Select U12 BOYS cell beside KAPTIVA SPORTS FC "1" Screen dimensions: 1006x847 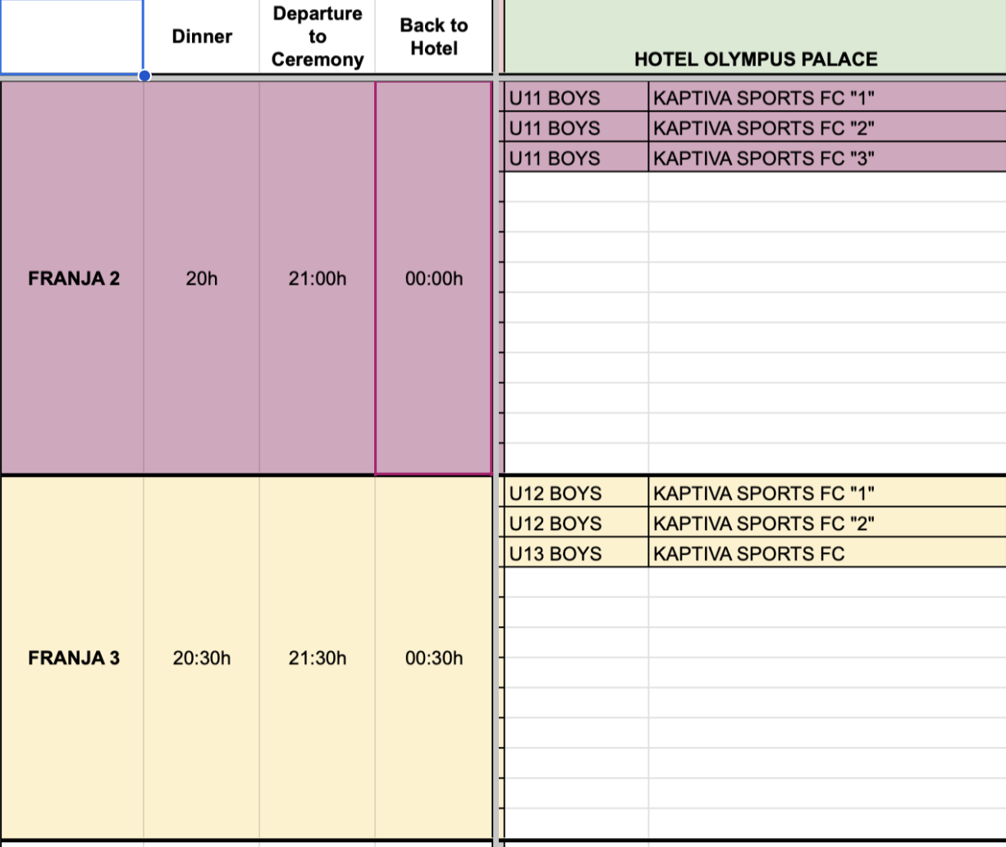click(x=576, y=493)
